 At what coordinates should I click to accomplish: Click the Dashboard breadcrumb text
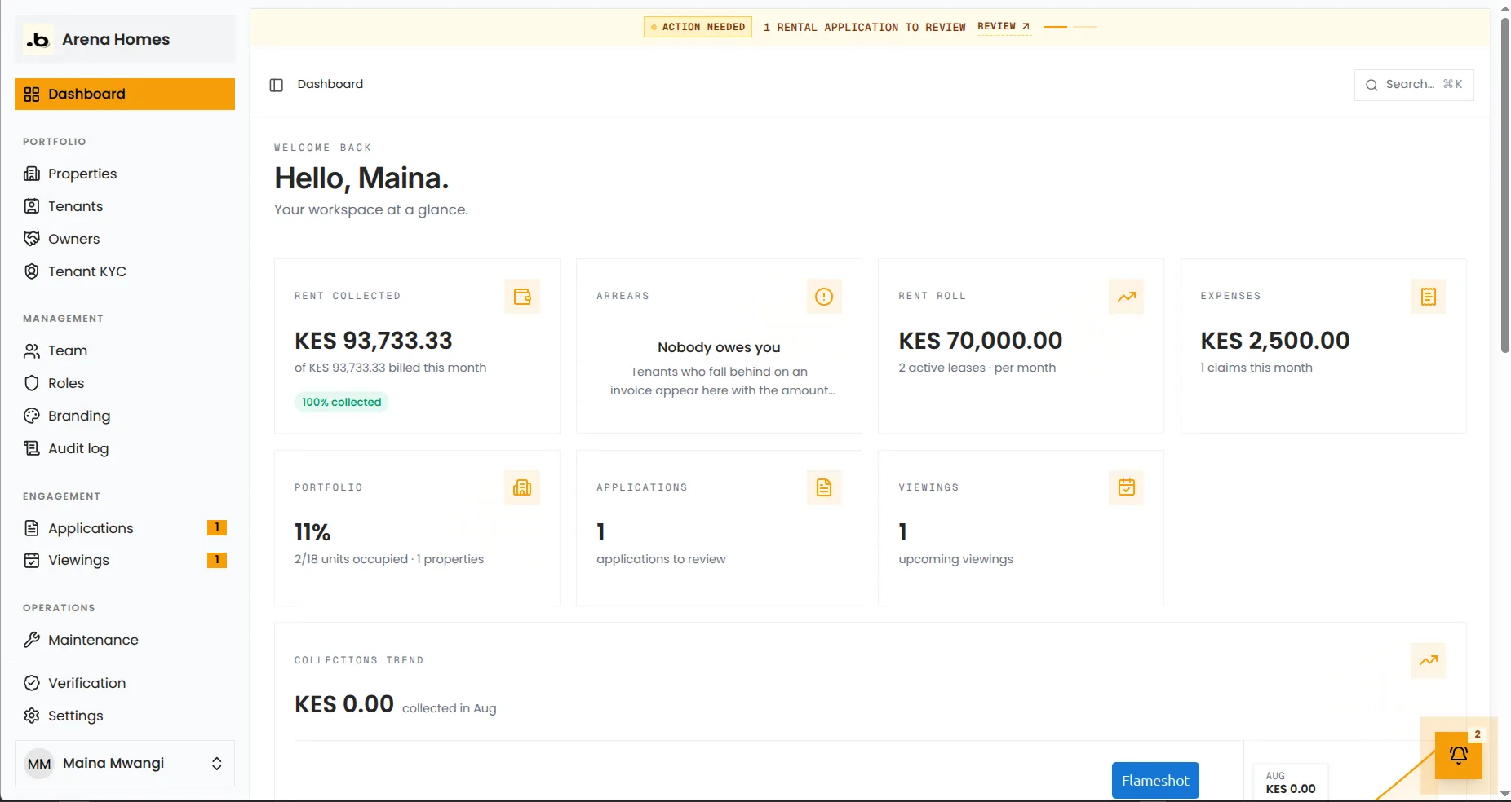[330, 84]
